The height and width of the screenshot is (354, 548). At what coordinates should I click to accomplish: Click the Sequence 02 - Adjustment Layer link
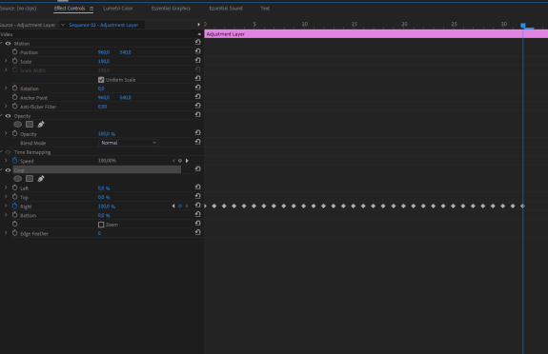coord(104,25)
